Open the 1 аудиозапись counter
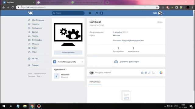This screenshot has height=109, width=195. [x=133, y=50]
